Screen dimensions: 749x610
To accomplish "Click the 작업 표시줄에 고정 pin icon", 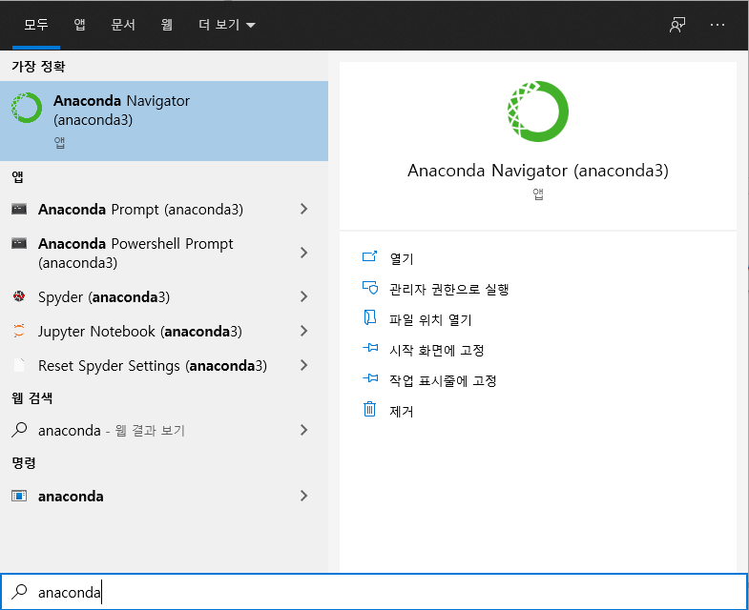I will click(370, 378).
